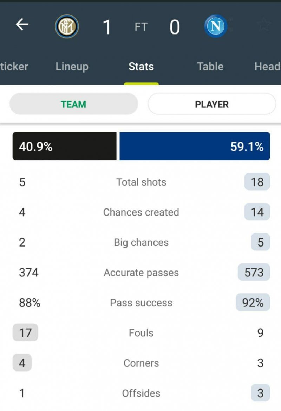Image resolution: width=281 pixels, height=411 pixels.
Task: Open the Head-to-head tab
Action: [268, 67]
